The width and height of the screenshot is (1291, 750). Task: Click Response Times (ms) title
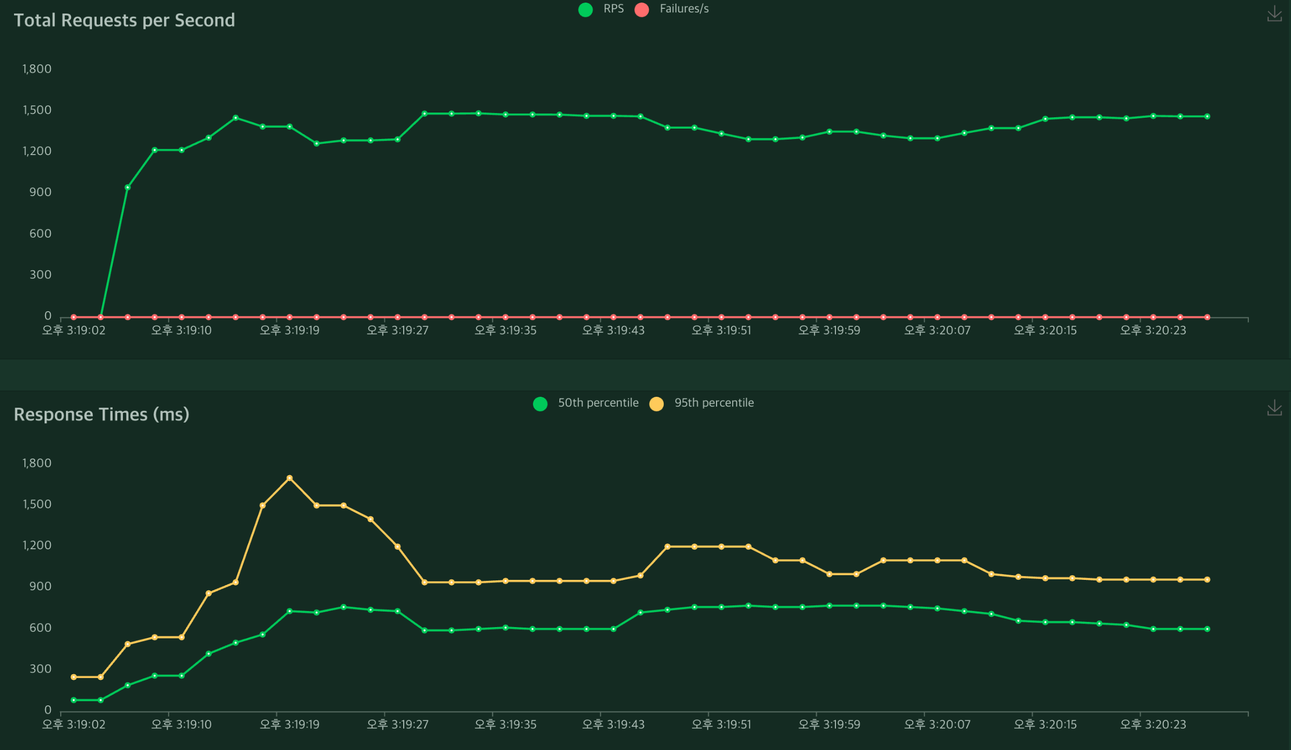[x=101, y=414]
